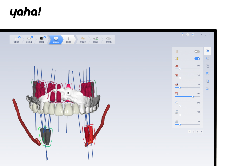Go to the implant planning step
The height and width of the screenshot is (166, 236).
(x=68, y=39)
